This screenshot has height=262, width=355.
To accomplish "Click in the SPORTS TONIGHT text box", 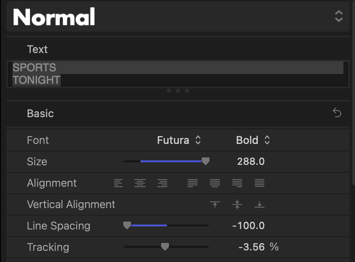I will (x=177, y=74).
